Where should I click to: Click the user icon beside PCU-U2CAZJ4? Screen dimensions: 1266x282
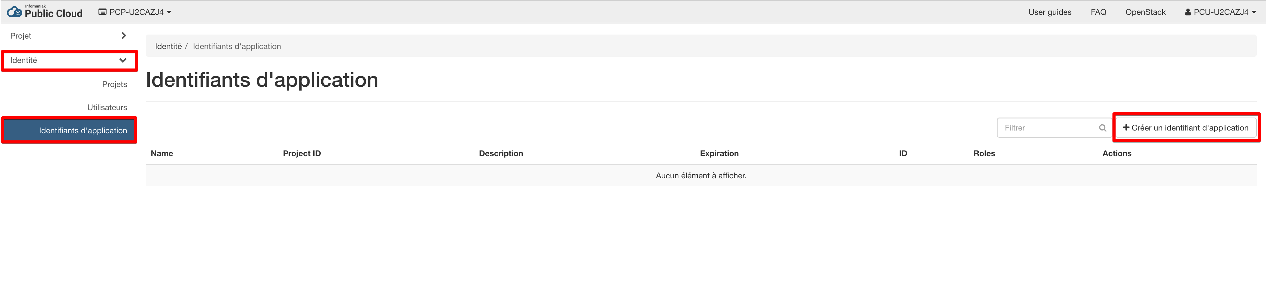click(x=1187, y=12)
